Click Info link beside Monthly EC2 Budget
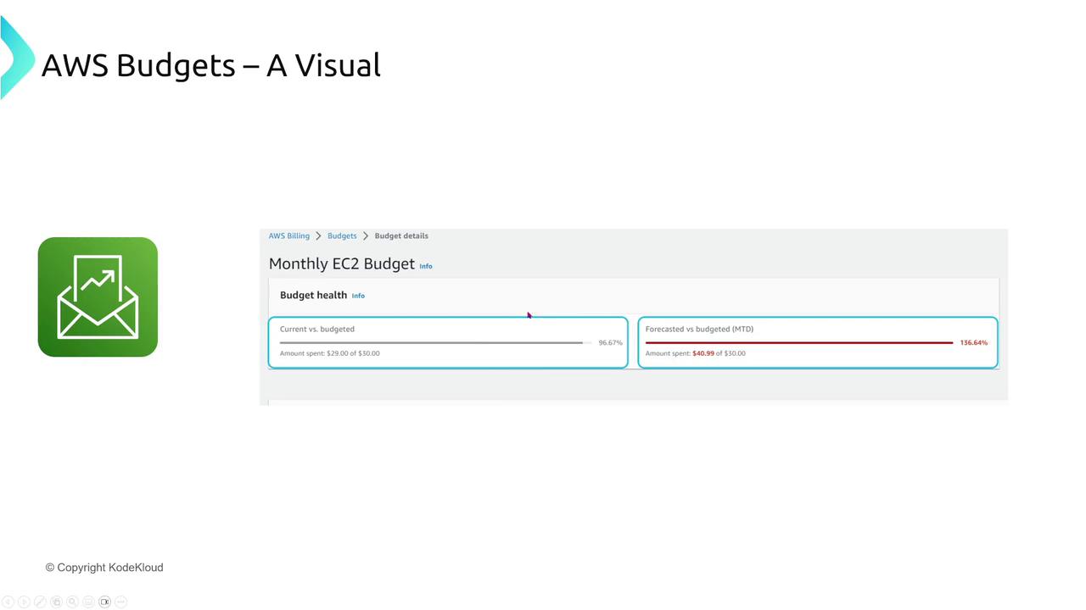Viewport: 1086px width, 610px height. tap(426, 266)
